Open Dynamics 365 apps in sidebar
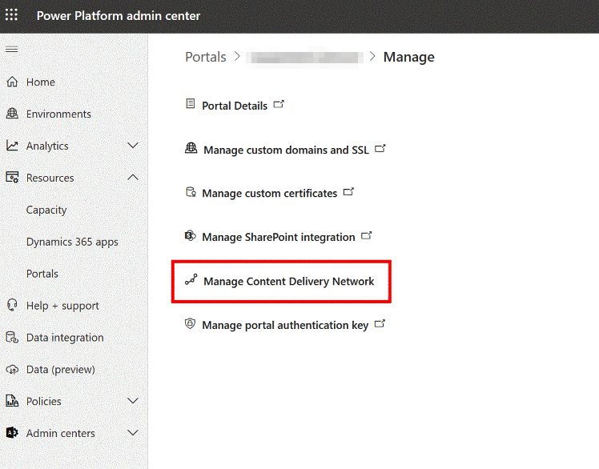 tap(72, 242)
